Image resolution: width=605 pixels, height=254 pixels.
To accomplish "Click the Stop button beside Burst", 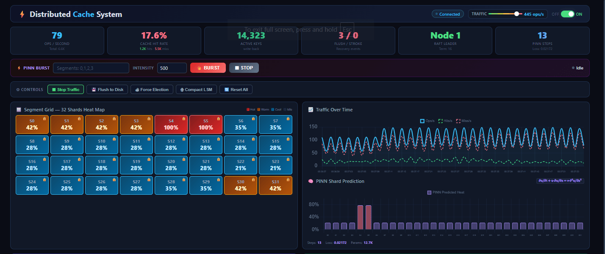I will point(244,68).
